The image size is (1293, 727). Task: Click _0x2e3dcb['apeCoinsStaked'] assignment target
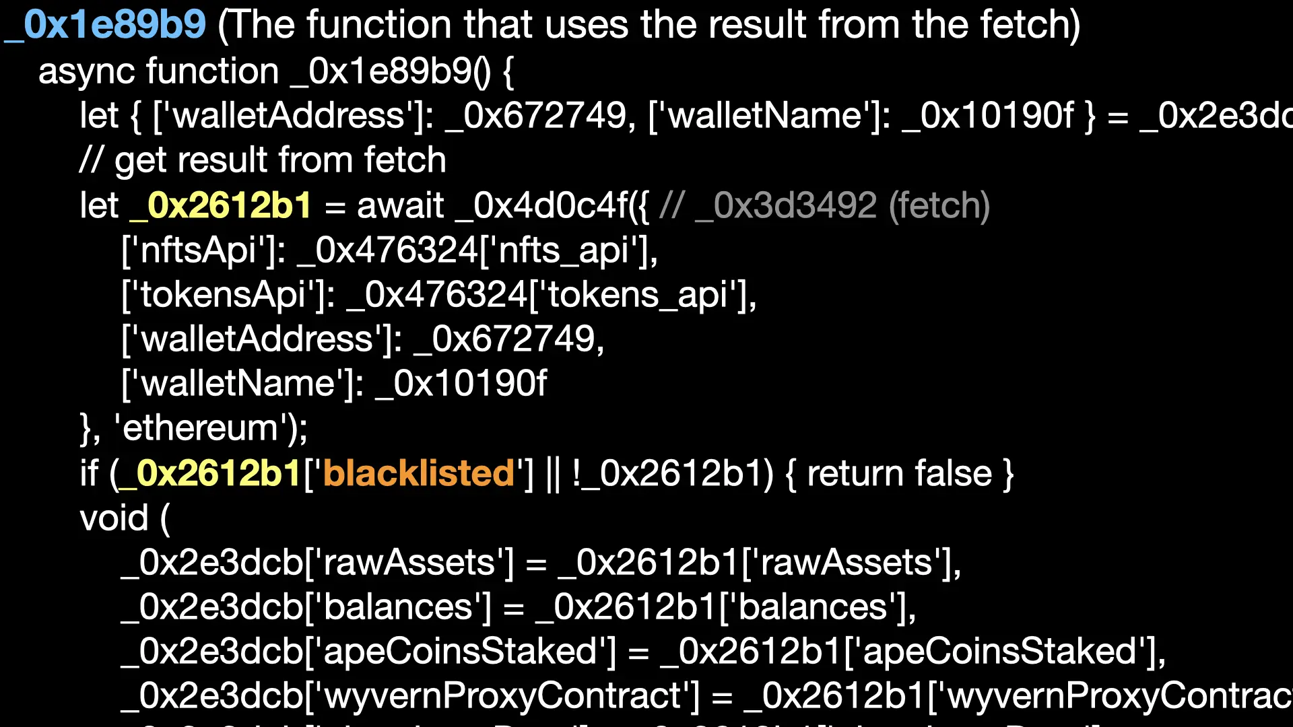(368, 652)
